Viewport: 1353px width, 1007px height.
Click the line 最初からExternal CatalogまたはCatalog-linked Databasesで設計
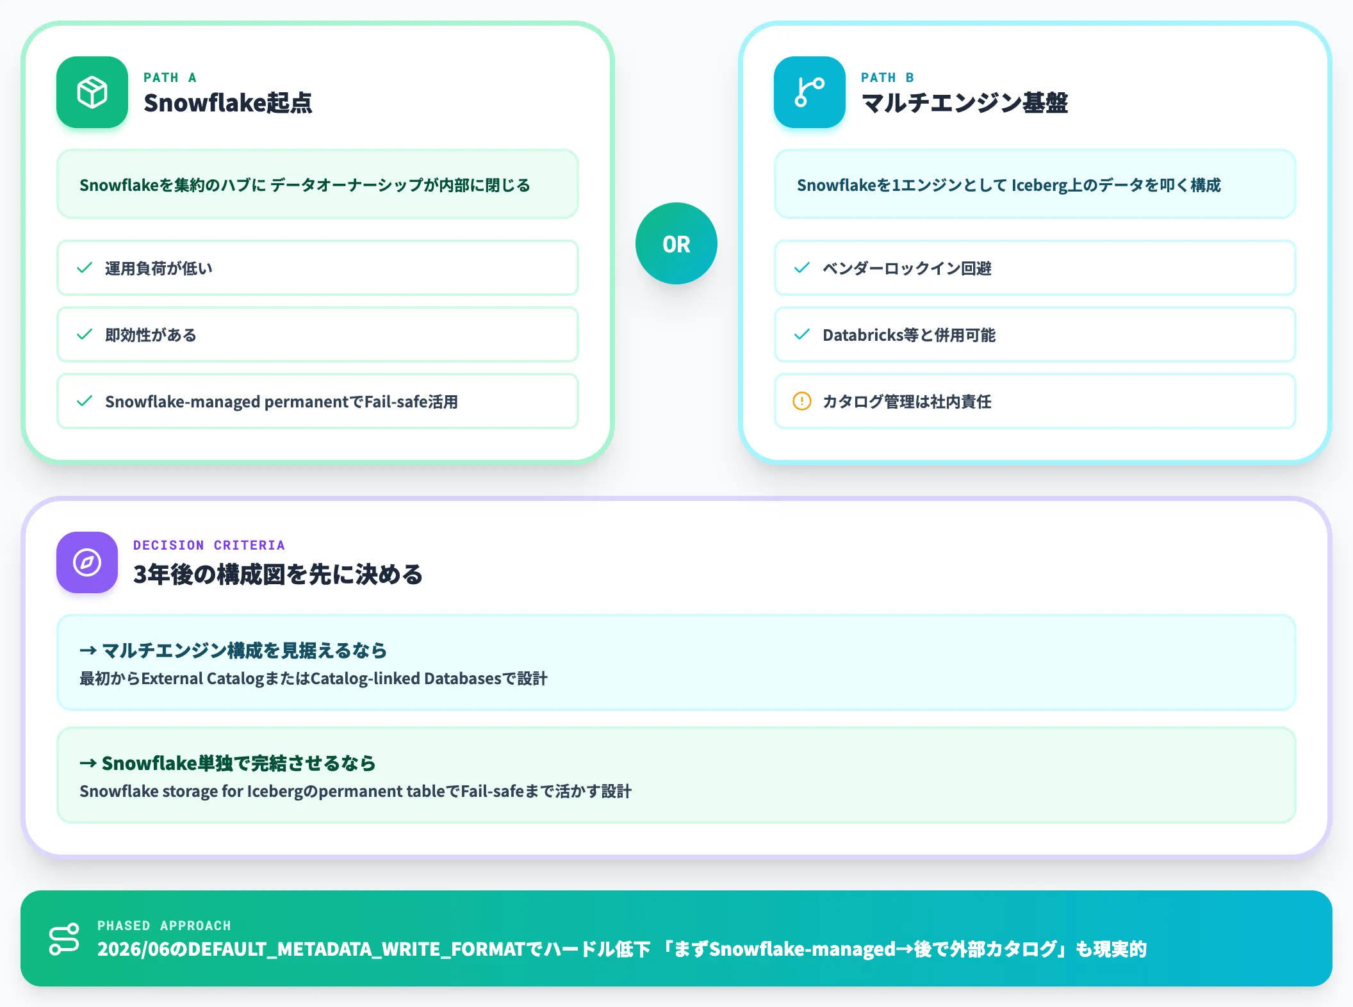314,678
